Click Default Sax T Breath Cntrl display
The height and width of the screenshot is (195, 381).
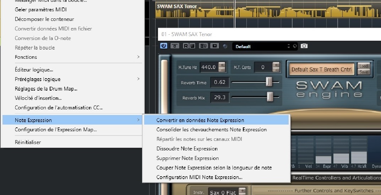point(321,69)
